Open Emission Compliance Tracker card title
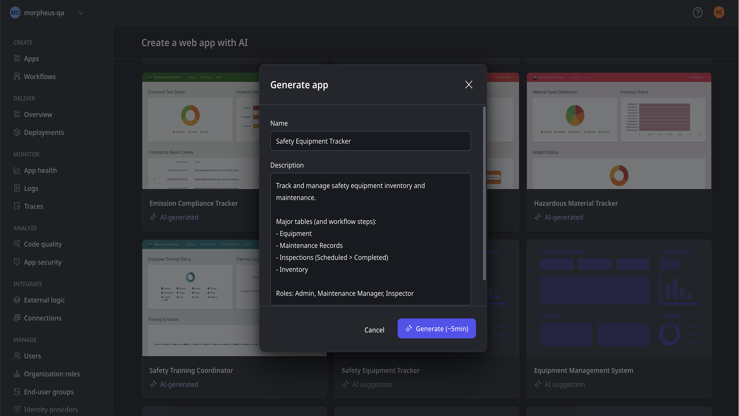The image size is (739, 416). pyautogui.click(x=194, y=203)
